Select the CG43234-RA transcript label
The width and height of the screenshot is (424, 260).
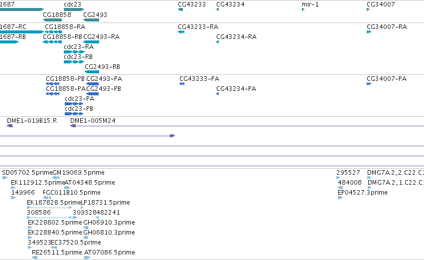click(x=236, y=37)
